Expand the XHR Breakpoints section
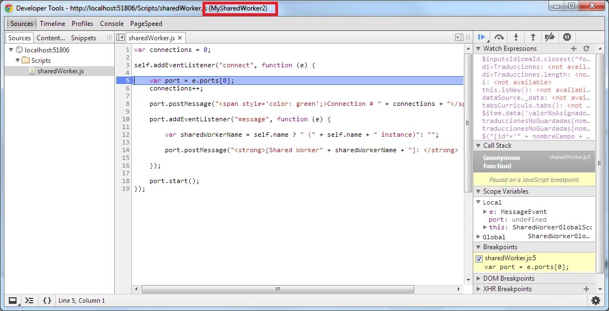This screenshot has height=311, width=609. 478,289
